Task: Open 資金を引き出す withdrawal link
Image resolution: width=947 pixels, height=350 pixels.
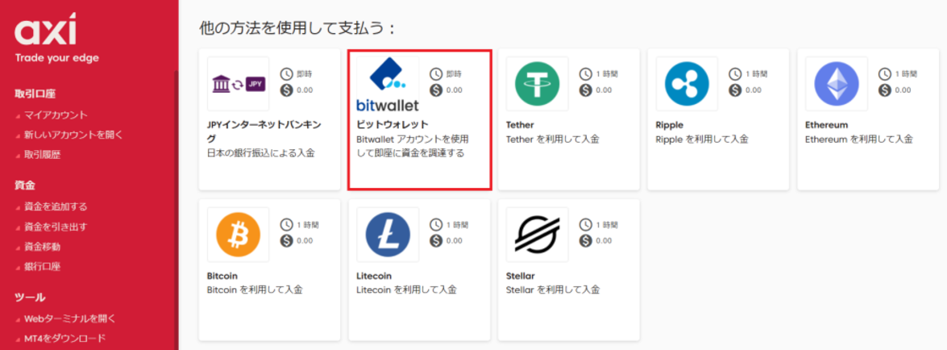Action: 56,227
